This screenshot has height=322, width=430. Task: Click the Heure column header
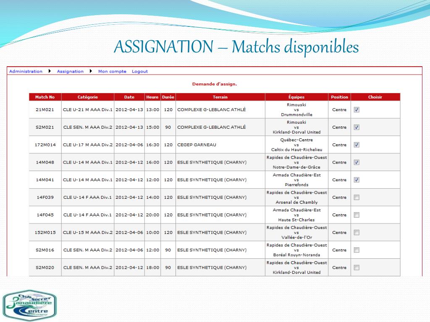pos(152,97)
